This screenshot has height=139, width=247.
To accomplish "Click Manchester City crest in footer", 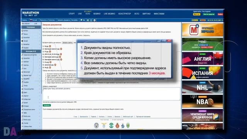I will tap(96, 125).
